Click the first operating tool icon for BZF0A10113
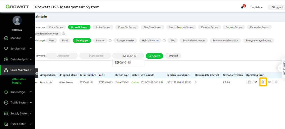 (x=249, y=82)
